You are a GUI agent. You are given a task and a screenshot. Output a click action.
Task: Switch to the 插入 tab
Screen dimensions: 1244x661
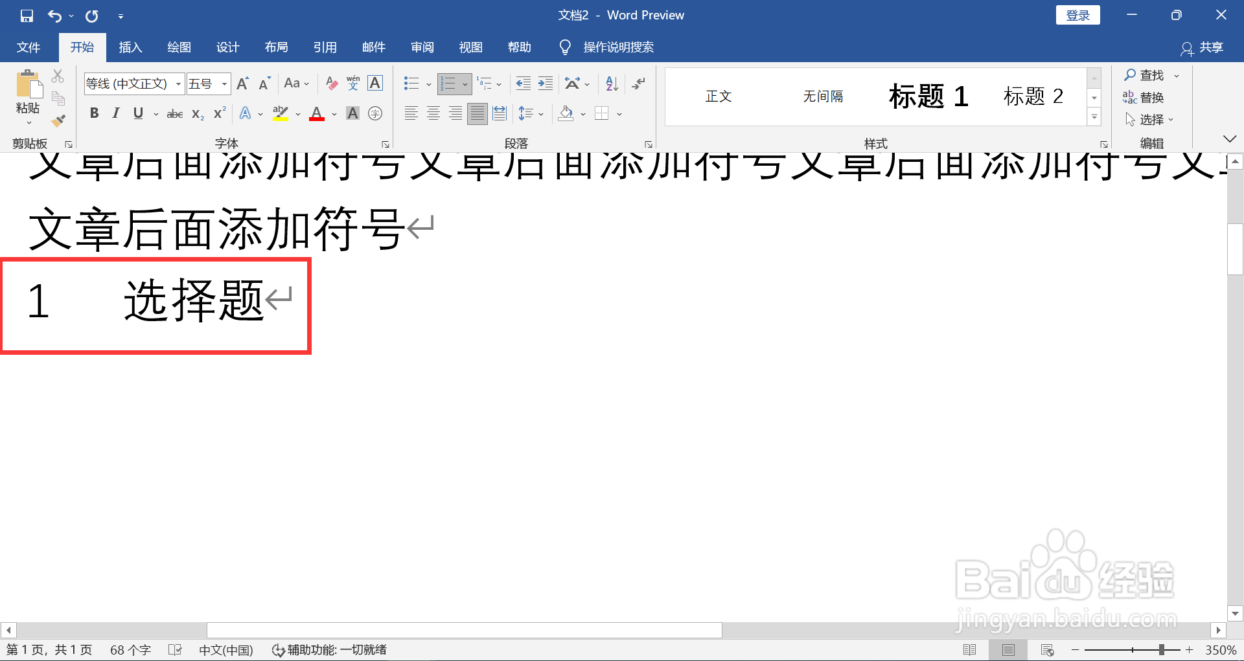tap(130, 47)
